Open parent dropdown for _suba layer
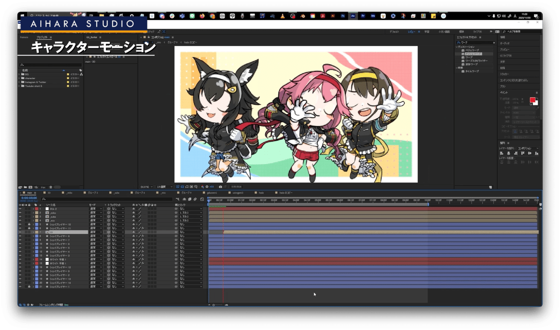This screenshot has width=560, height=330. pos(191,217)
